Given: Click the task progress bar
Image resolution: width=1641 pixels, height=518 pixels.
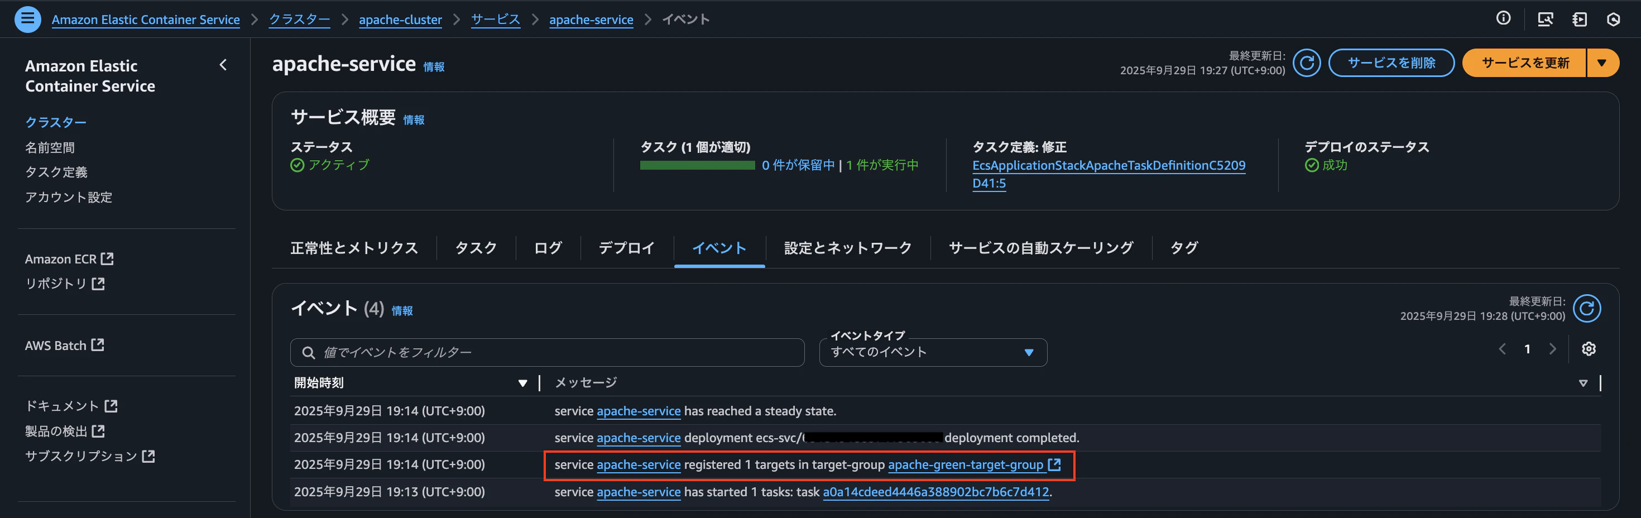Looking at the screenshot, I should tap(697, 165).
